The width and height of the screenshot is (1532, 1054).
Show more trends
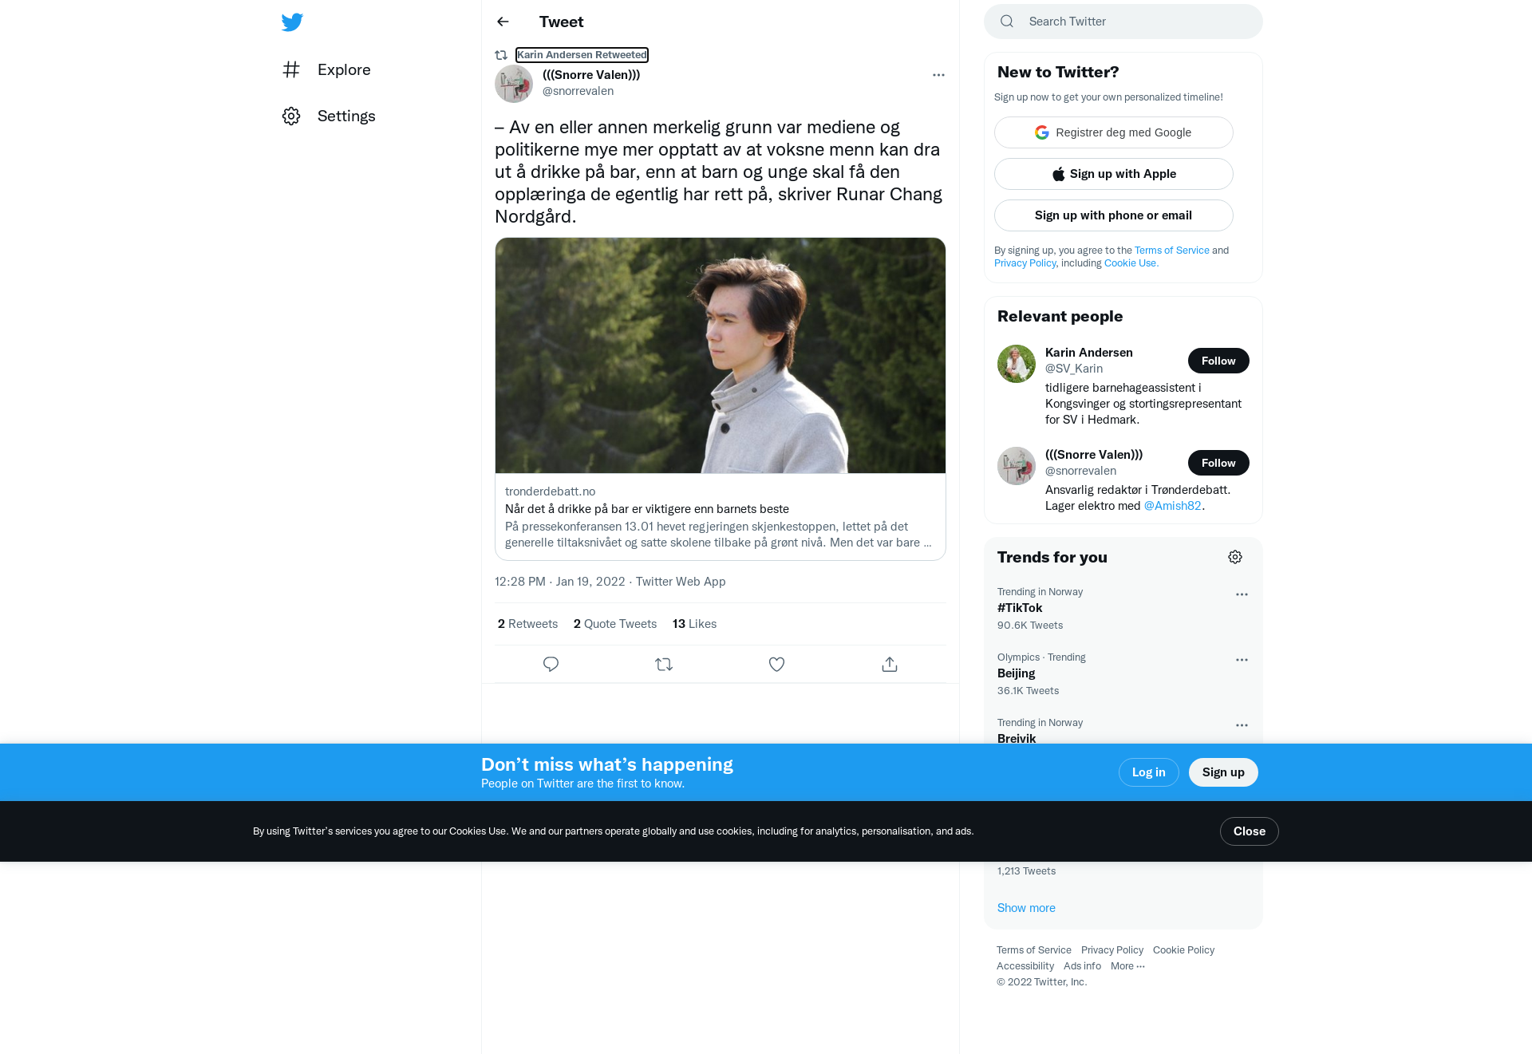pos(1026,908)
